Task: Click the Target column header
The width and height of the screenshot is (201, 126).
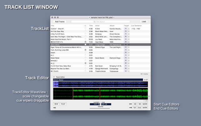Action: tap(127, 26)
